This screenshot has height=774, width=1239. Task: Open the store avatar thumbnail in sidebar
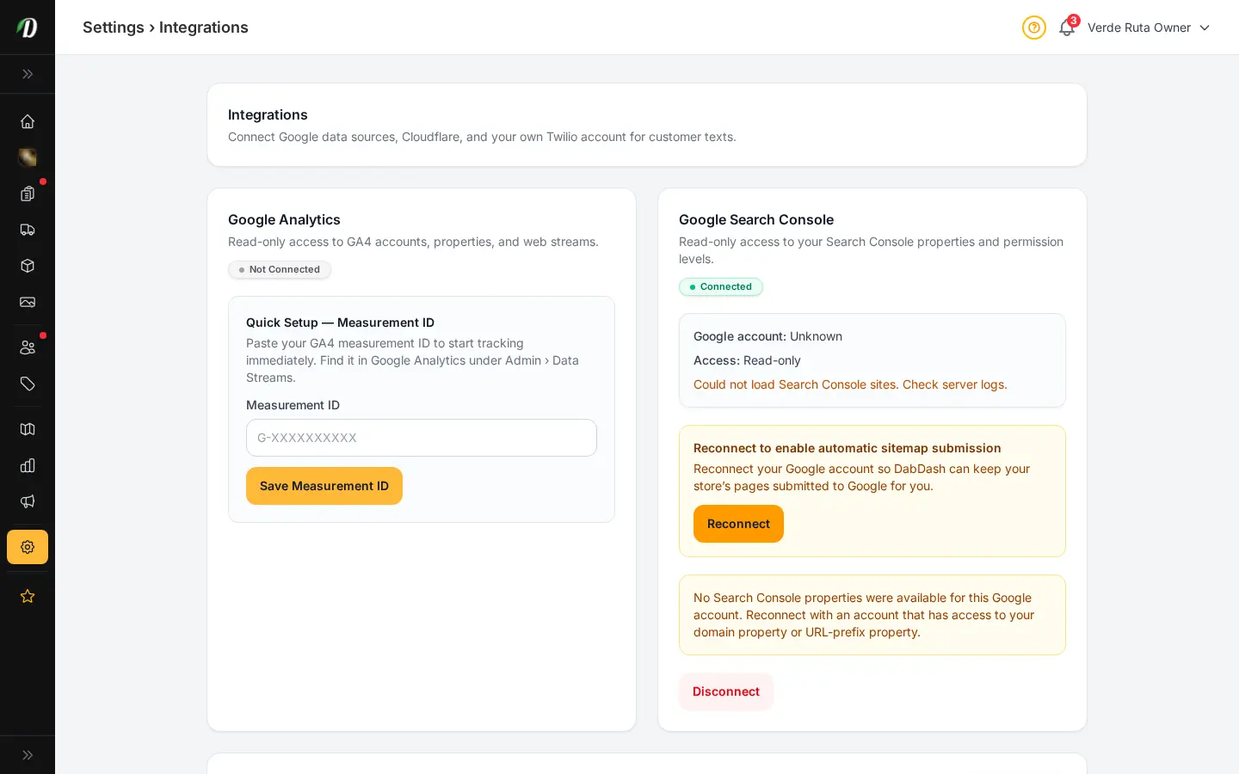tap(28, 157)
